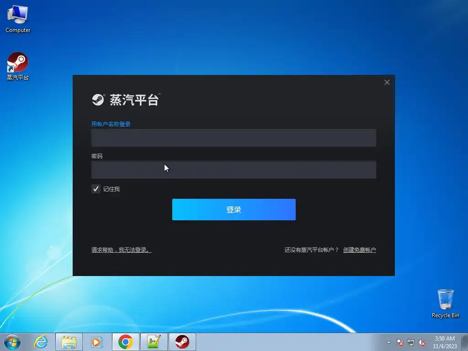This screenshot has height=351, width=468.
Task: Launch Internet Explorer from taskbar
Action: pos(41,342)
